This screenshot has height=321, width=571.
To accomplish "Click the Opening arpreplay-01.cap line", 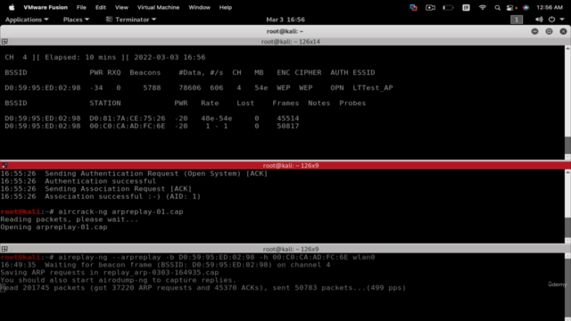I will (x=54, y=227).
